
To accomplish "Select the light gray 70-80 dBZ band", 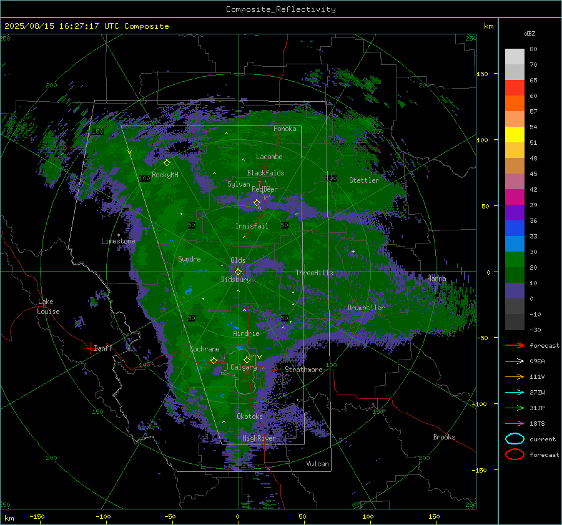I will 515,57.
